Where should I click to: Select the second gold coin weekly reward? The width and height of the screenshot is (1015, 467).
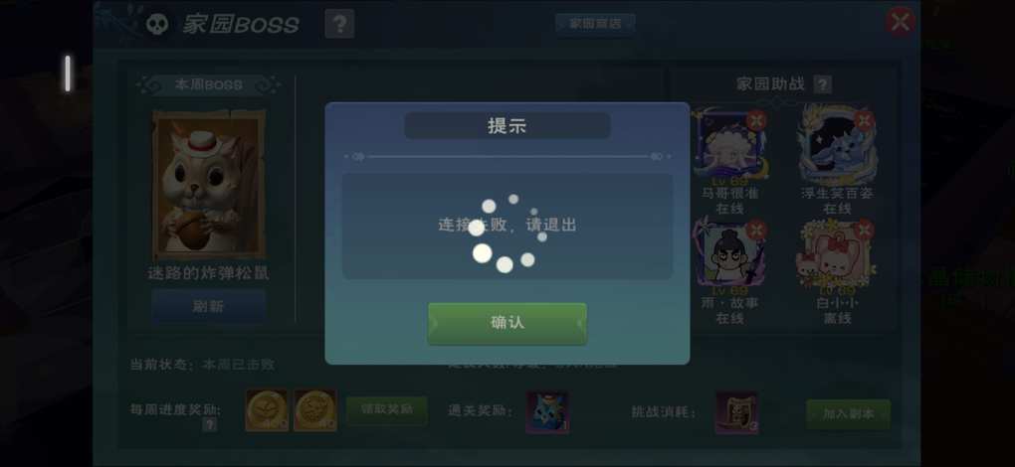(315, 410)
